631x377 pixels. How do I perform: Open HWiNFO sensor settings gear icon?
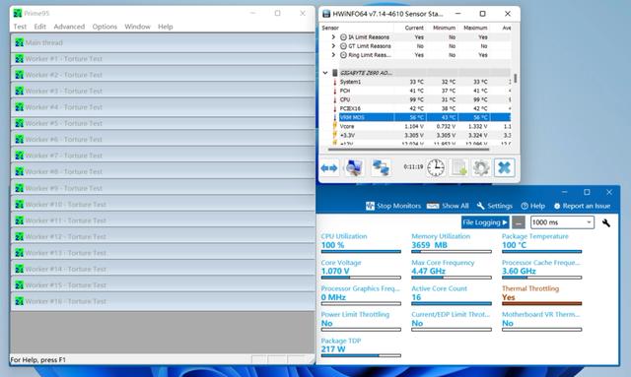481,167
